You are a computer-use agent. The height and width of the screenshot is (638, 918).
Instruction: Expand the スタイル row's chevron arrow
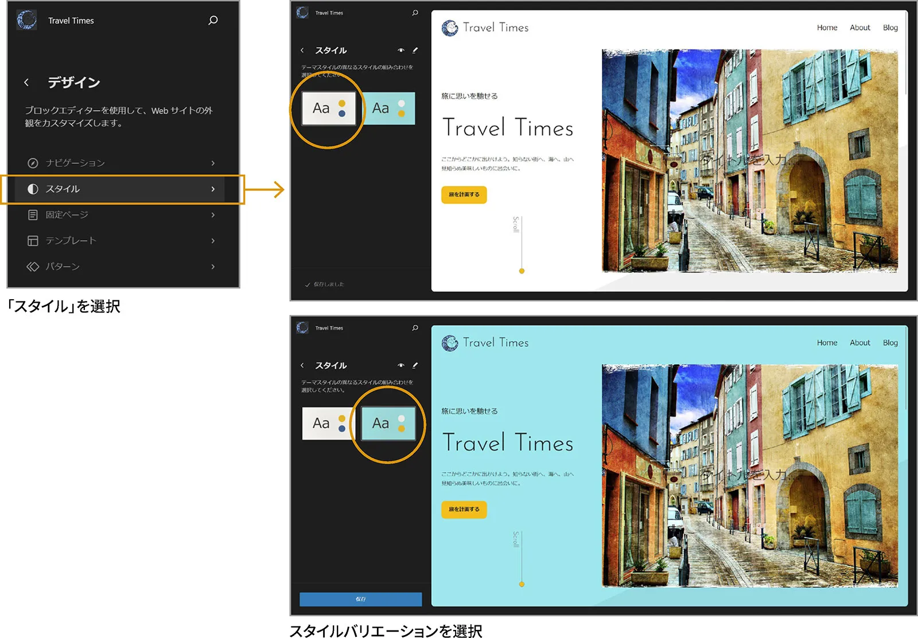tap(213, 189)
